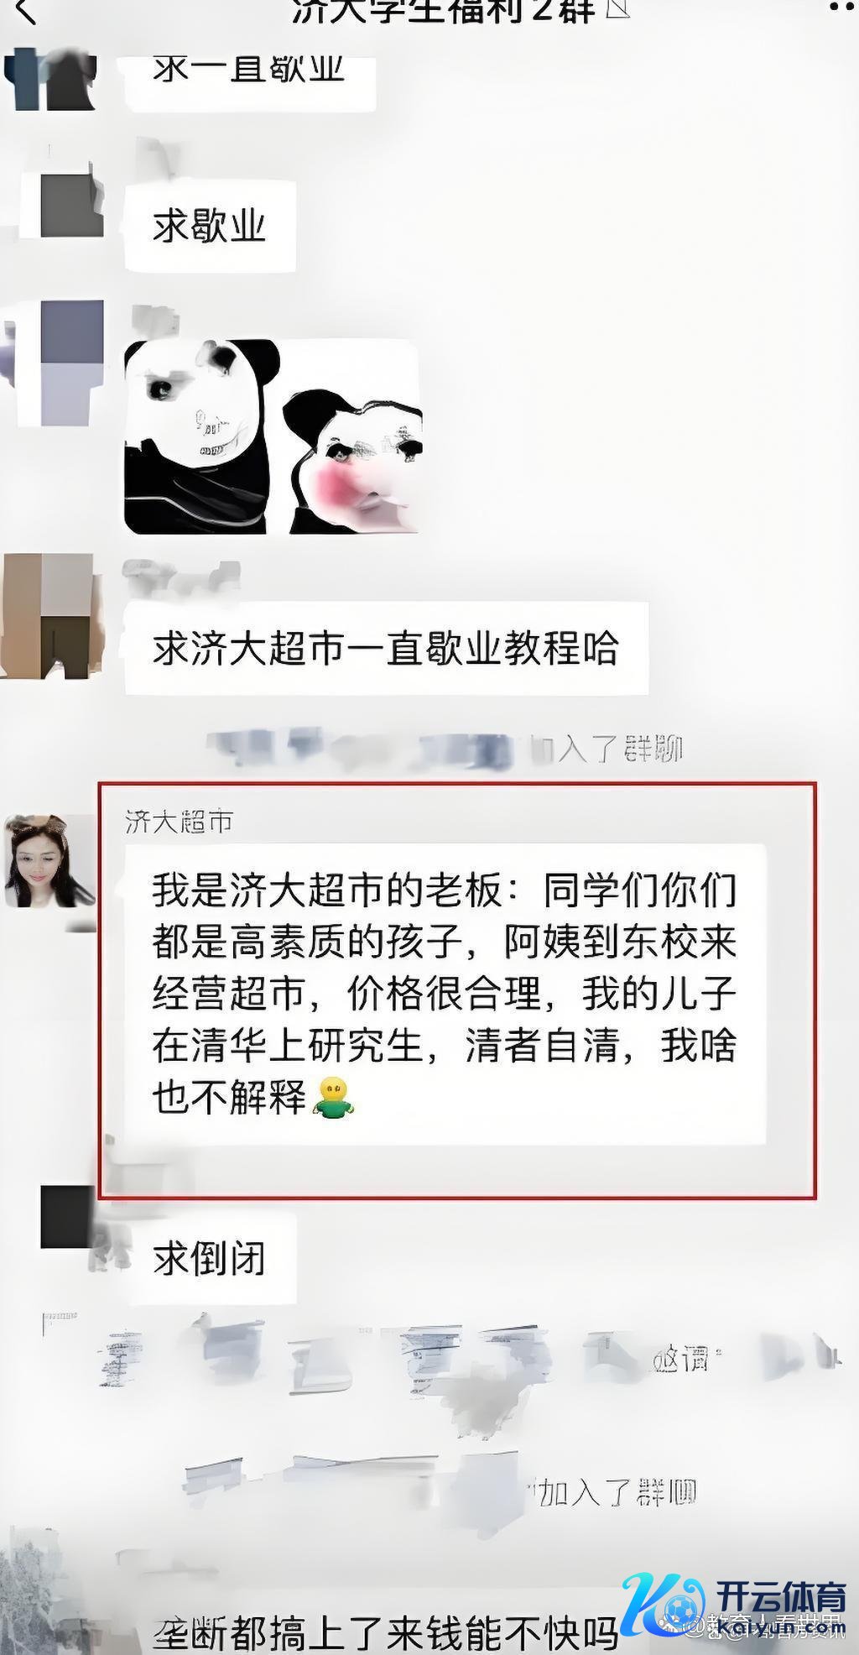The width and height of the screenshot is (859, 1655).
Task: Select the 求济大超市一直歇业教程哈 message
Action: point(386,649)
